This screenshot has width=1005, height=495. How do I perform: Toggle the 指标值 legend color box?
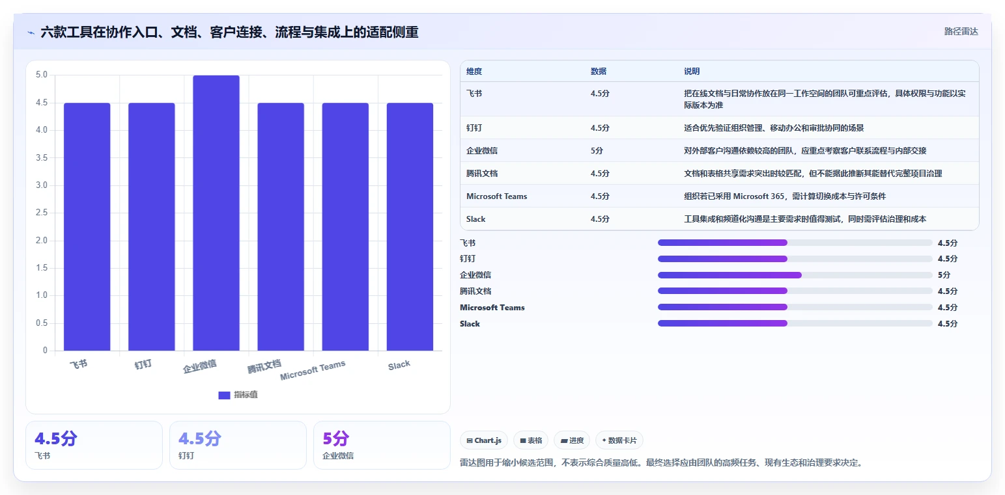pyautogui.click(x=224, y=395)
